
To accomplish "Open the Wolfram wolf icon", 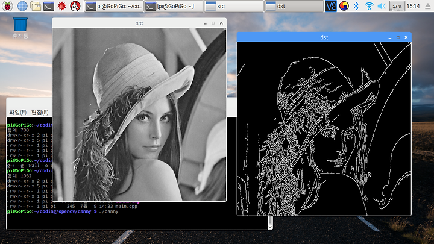I will 75,6.
